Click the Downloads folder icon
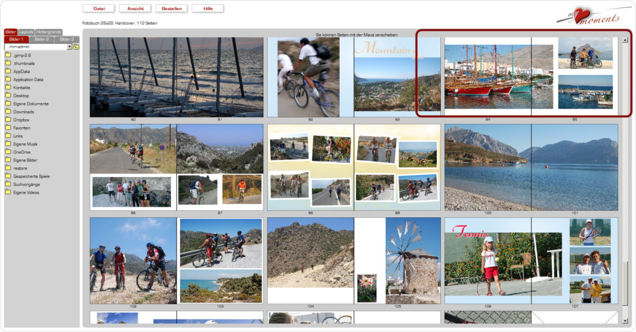 pyautogui.click(x=8, y=112)
